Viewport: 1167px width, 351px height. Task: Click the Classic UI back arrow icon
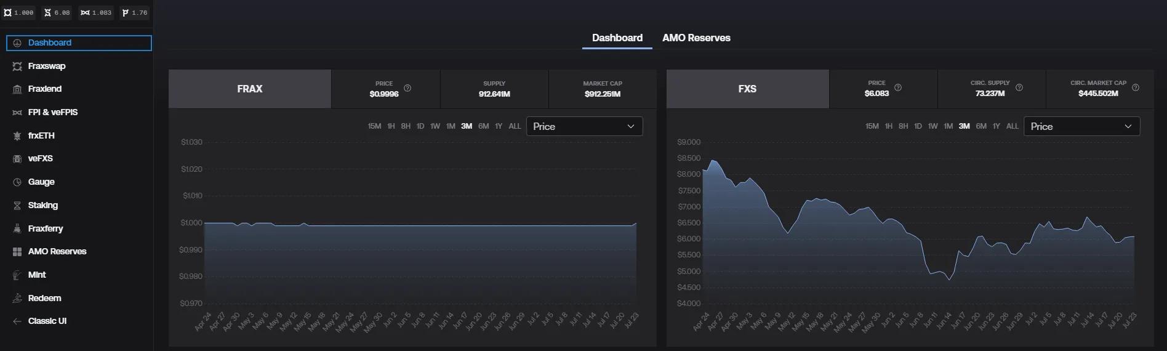click(x=17, y=321)
